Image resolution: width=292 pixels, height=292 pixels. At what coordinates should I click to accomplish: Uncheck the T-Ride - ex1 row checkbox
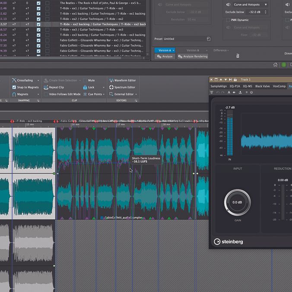pos(38,8)
